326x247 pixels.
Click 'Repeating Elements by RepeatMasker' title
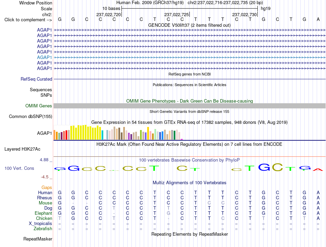pyautogui.click(x=189, y=234)
